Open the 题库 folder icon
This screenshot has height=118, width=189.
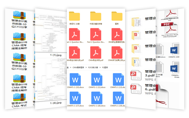click(117, 16)
